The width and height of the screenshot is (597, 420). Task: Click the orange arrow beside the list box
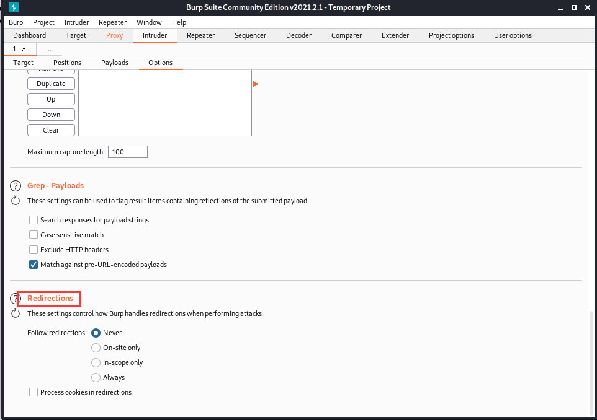click(x=256, y=84)
